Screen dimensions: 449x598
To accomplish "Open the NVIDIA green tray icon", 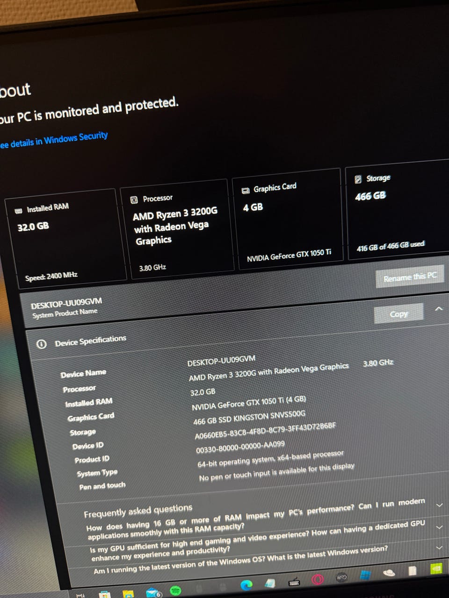I will [x=436, y=569].
